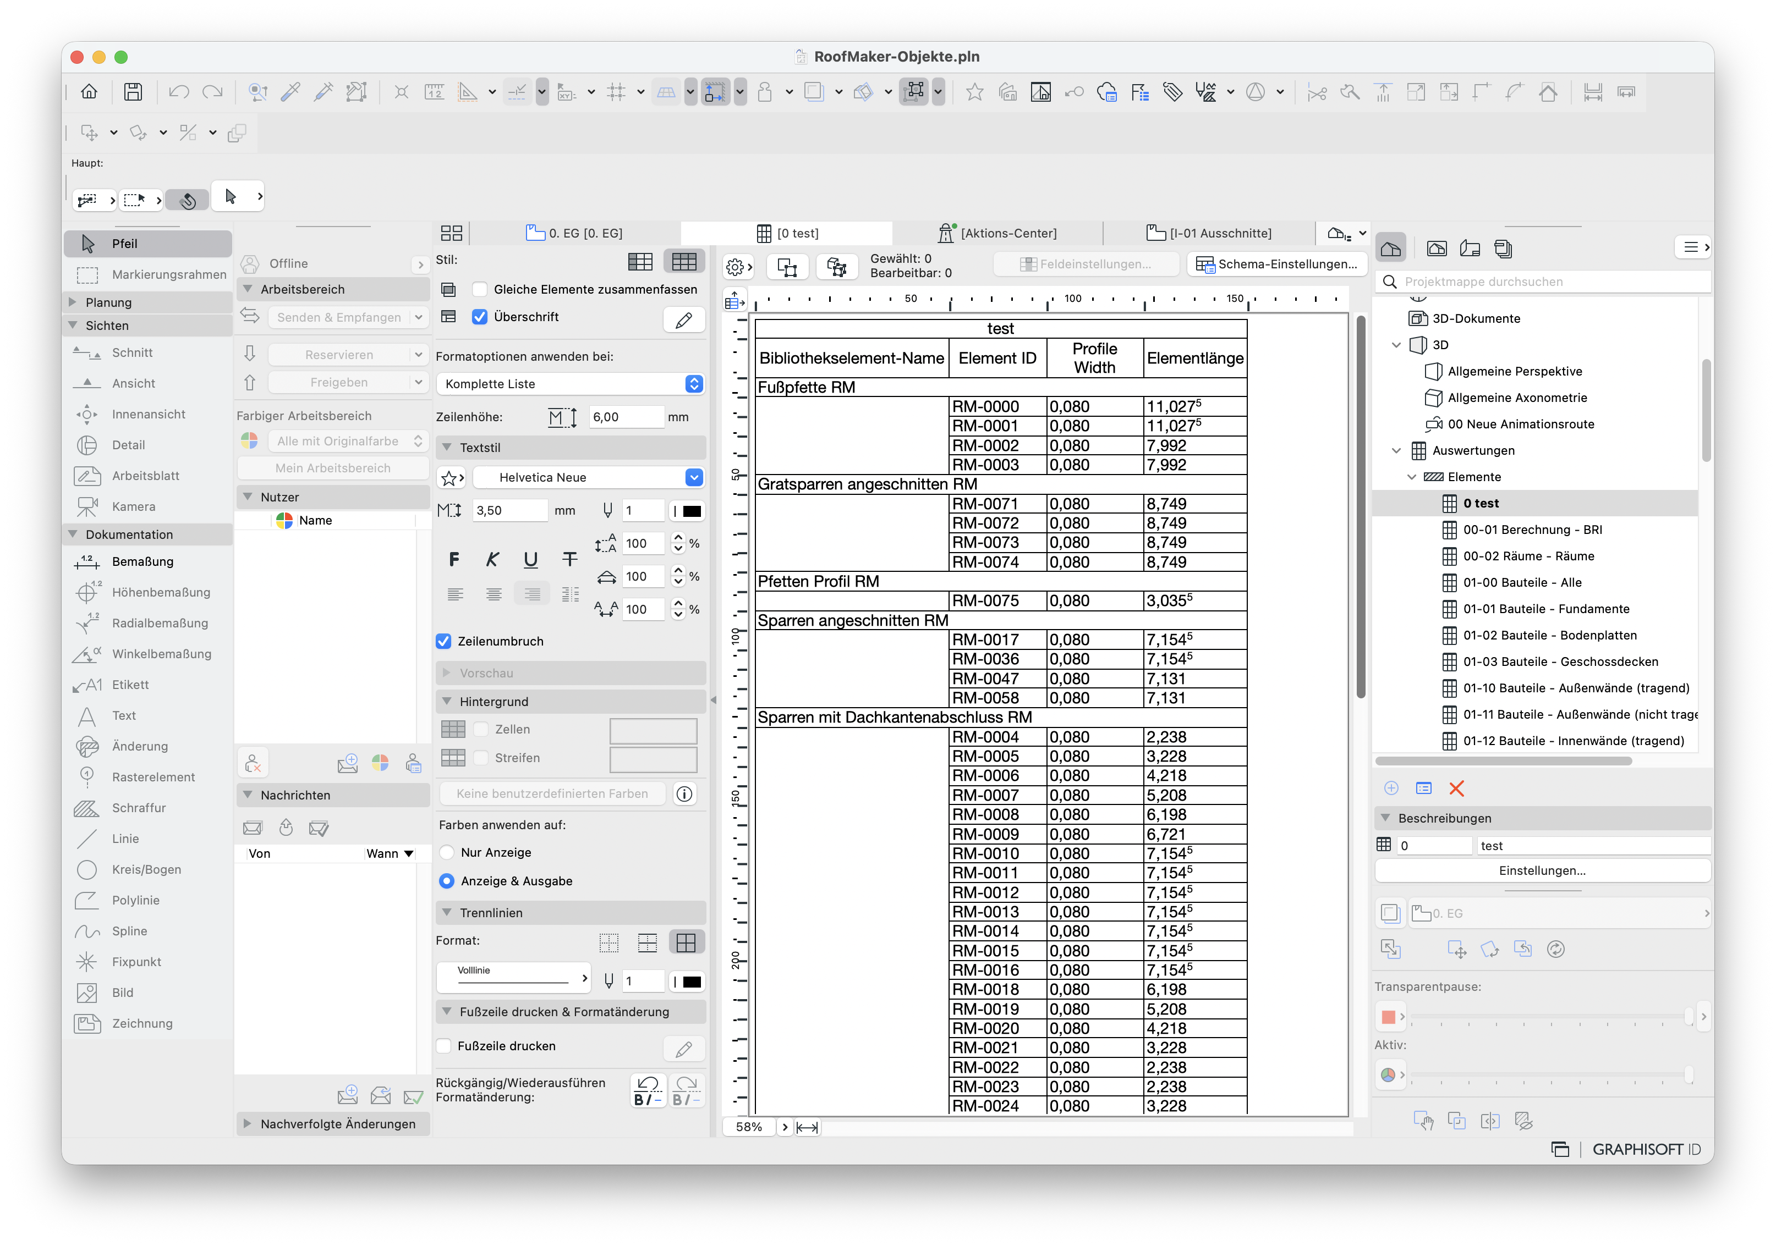Expand the Planung toolbox group

(x=72, y=302)
